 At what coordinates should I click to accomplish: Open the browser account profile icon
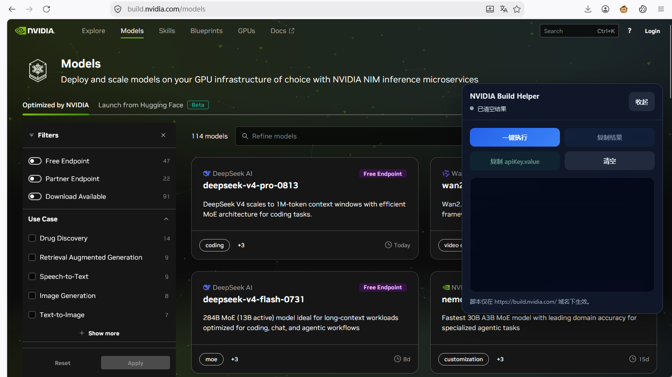coord(605,9)
